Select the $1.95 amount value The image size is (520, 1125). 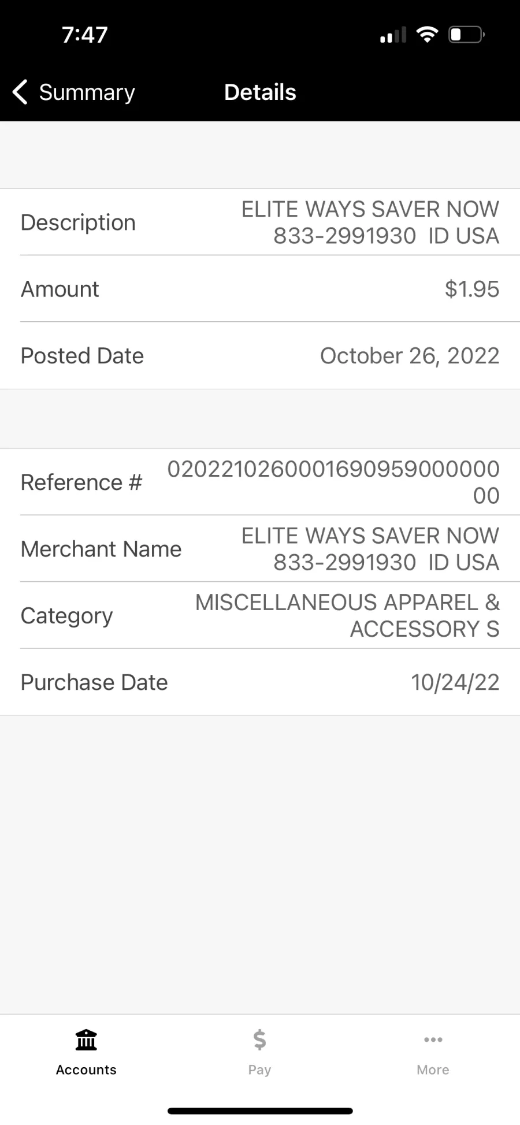click(x=472, y=289)
